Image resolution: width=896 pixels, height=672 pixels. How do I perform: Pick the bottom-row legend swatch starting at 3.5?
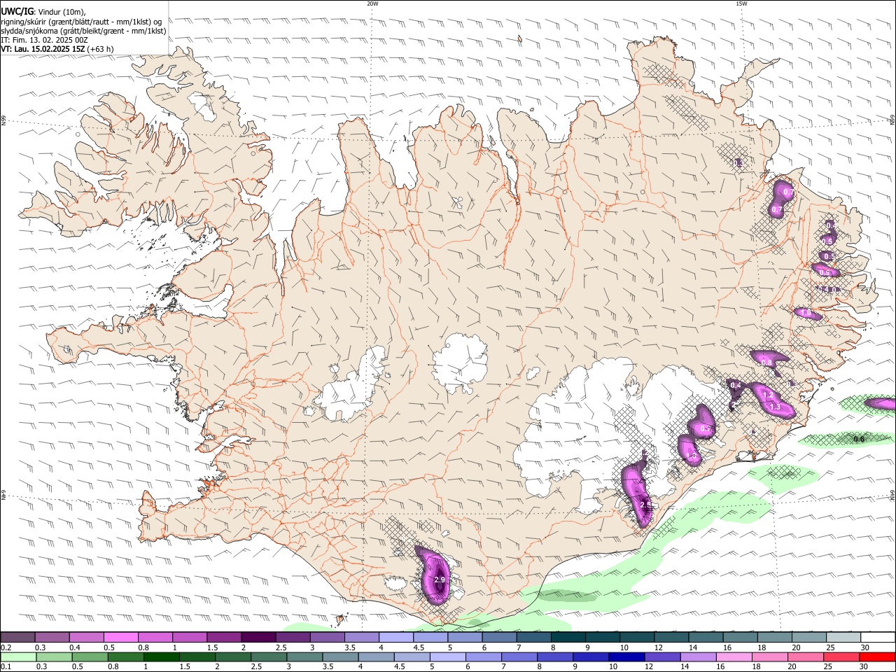340,657
